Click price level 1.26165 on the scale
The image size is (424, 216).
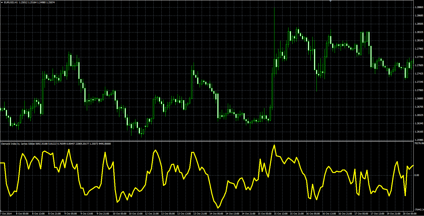click(x=419, y=132)
